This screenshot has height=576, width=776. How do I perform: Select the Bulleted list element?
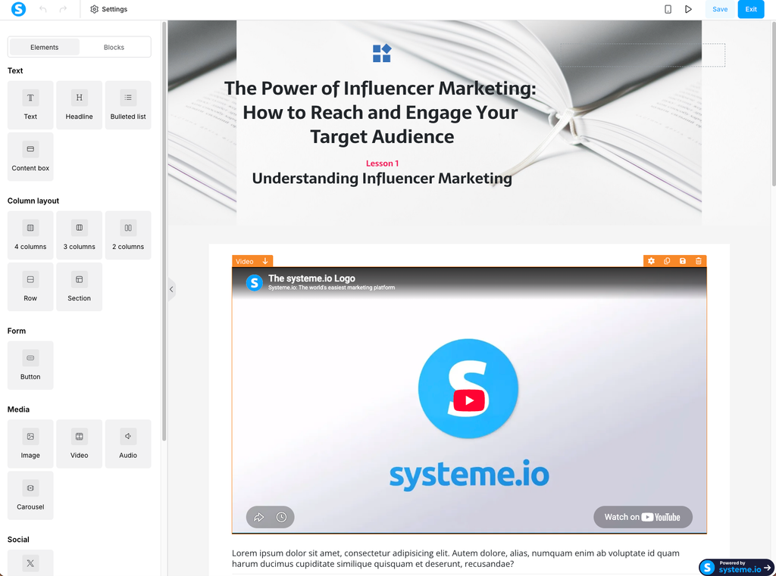pos(128,105)
